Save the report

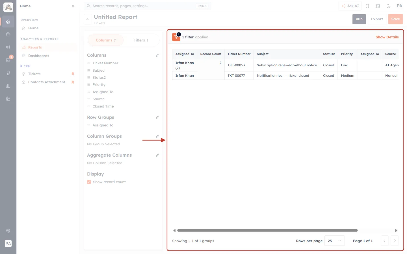pos(395,19)
